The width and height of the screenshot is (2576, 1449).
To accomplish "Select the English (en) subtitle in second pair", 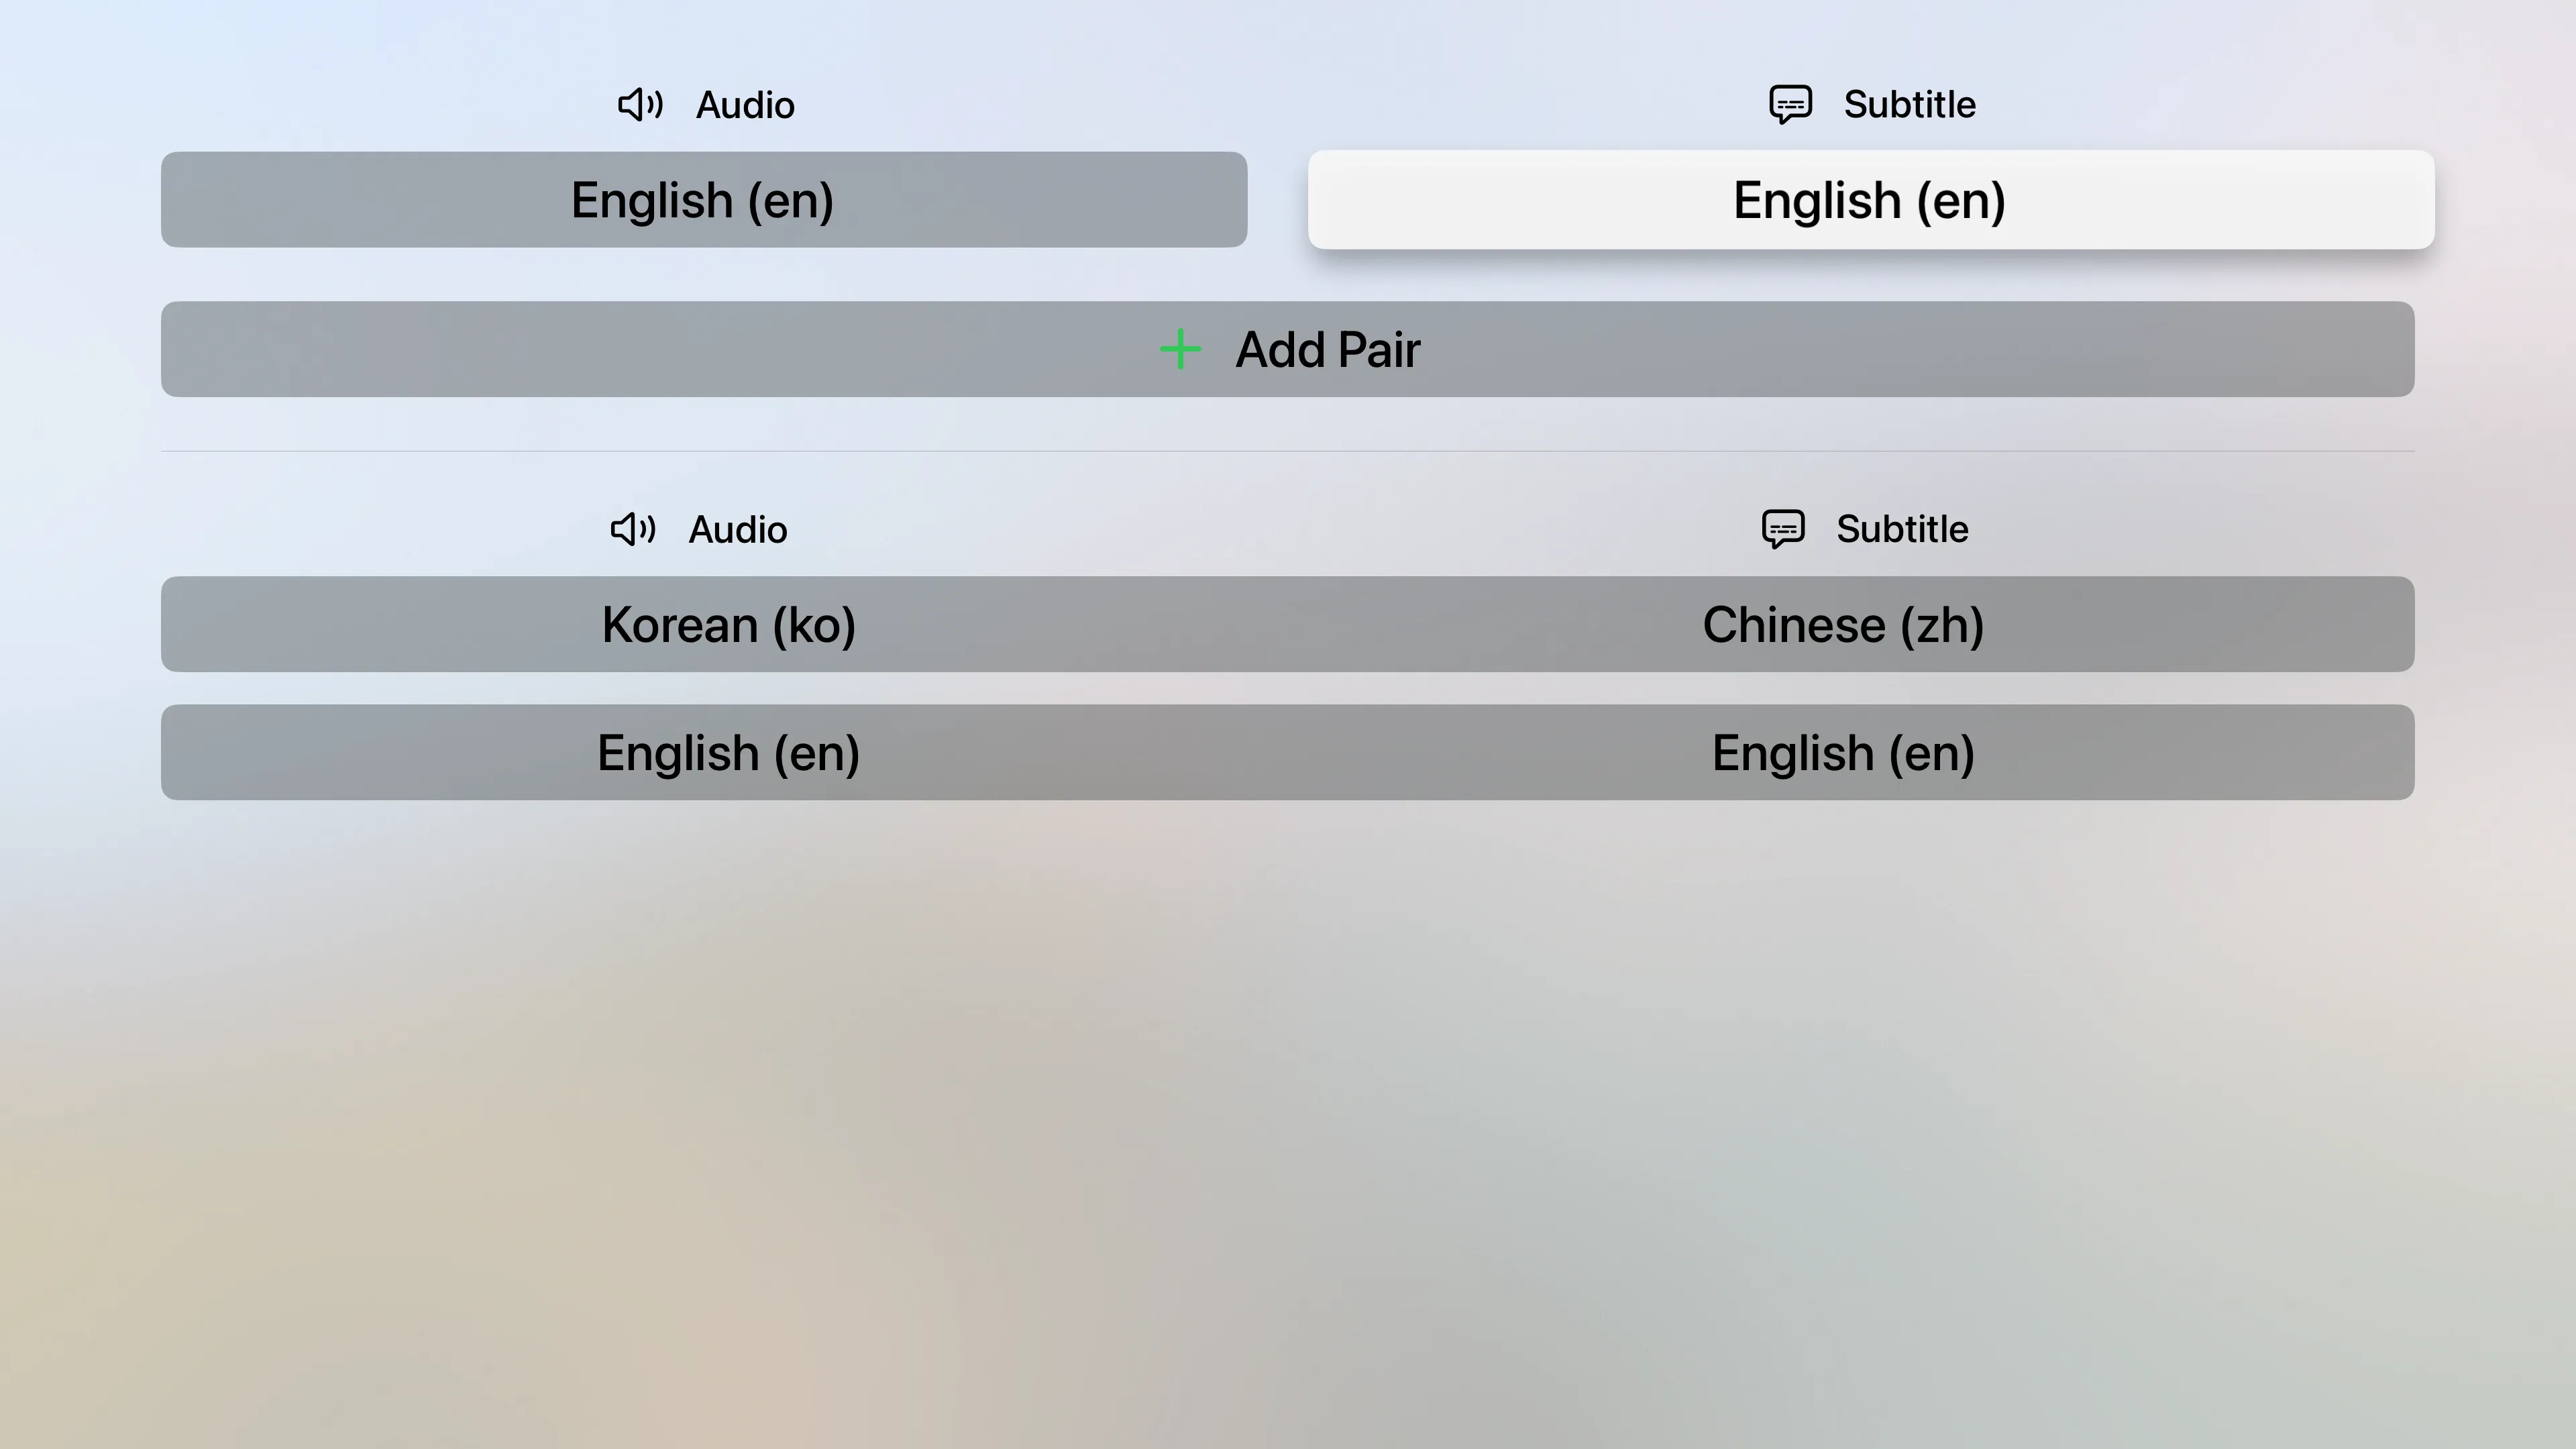I will [x=1843, y=752].
